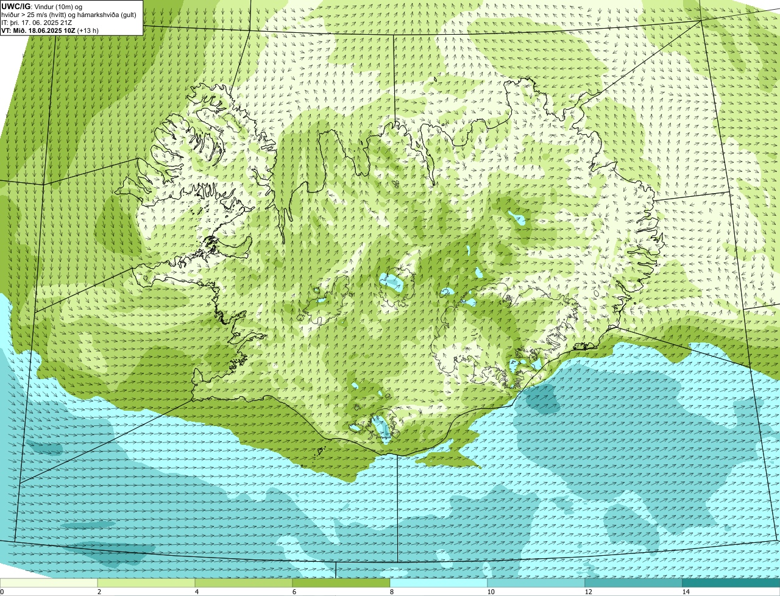Click the "VT: Mið. 18.06.2025 10Z (+13 h)" line

tap(50, 30)
